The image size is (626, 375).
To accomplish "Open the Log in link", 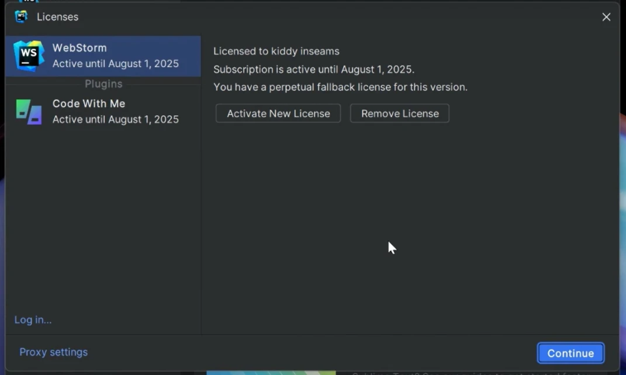I will point(33,320).
